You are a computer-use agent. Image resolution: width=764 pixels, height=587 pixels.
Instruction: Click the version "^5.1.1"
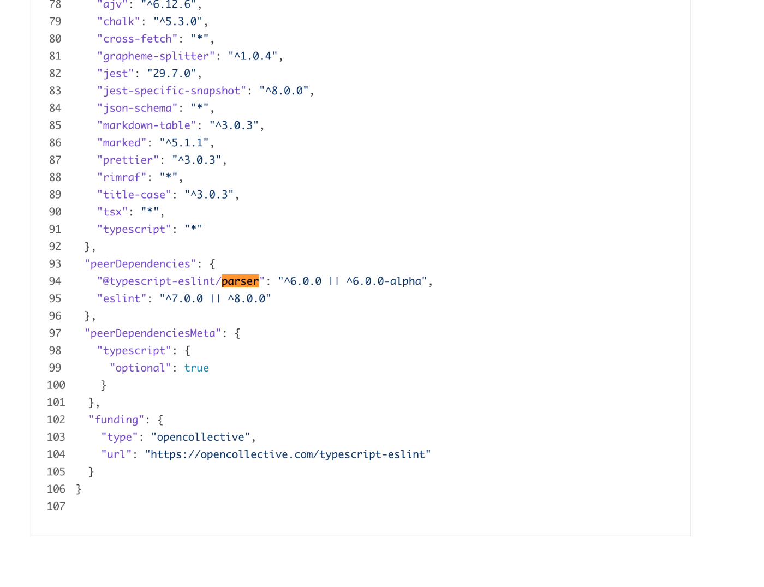tap(184, 142)
